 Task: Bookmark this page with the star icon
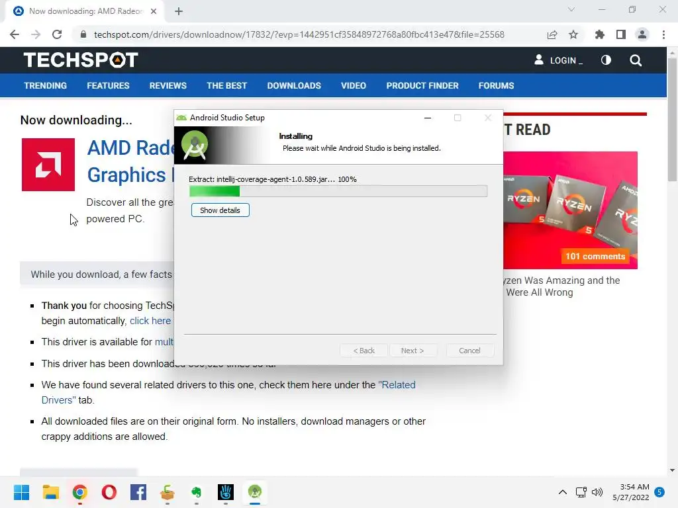click(573, 34)
